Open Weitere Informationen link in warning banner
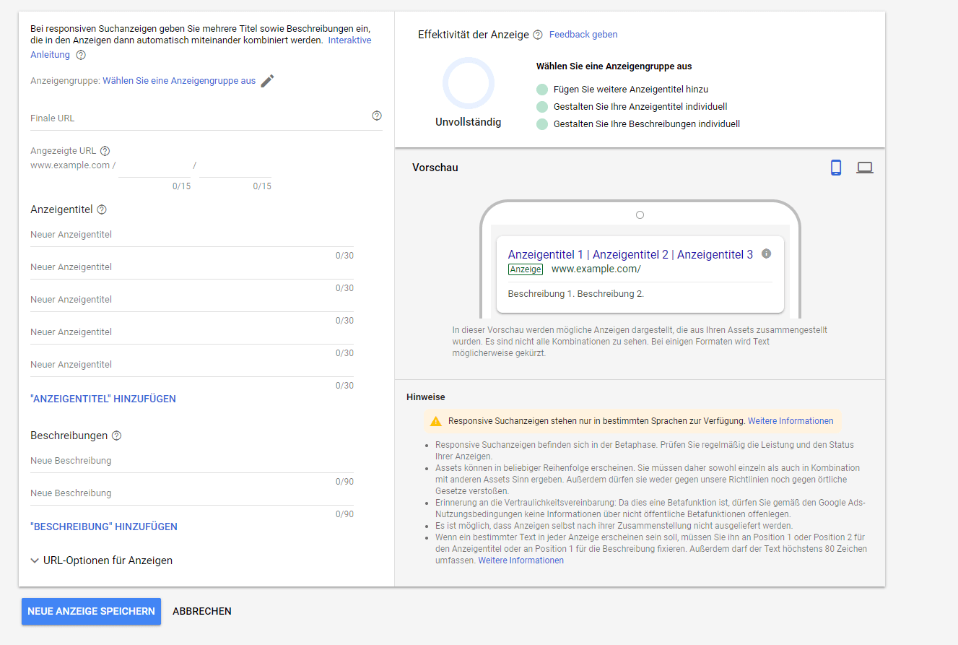Screen dimensions: 958x645 (x=791, y=421)
